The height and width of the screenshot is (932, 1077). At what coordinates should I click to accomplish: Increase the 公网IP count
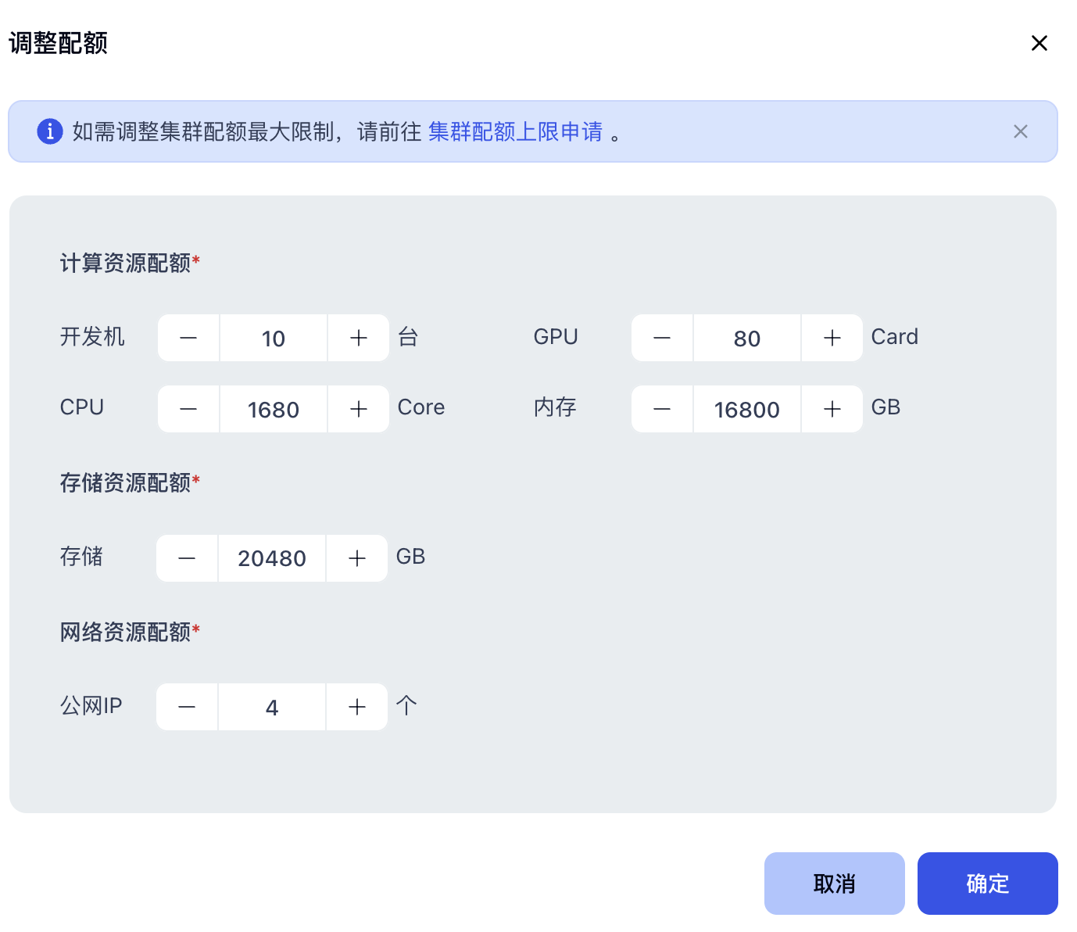coord(356,707)
